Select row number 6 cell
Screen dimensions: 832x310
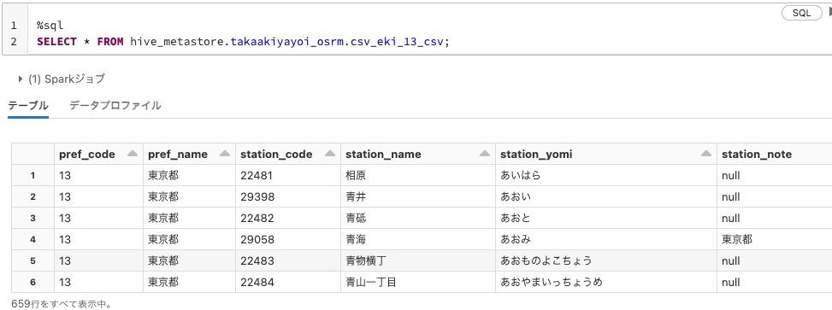pos(32,282)
